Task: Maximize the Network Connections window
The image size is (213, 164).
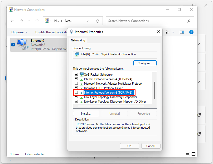Action: (x=179, y=9)
